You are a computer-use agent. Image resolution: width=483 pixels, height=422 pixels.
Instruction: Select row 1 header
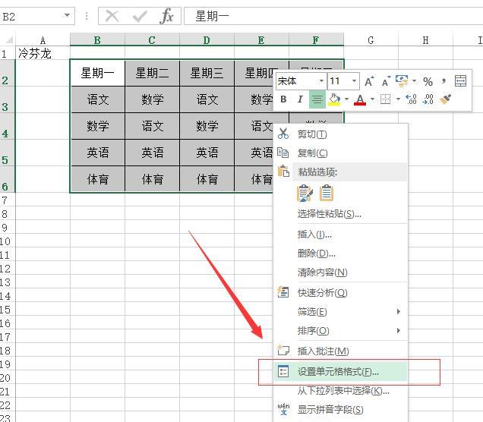pyautogui.click(x=8, y=53)
